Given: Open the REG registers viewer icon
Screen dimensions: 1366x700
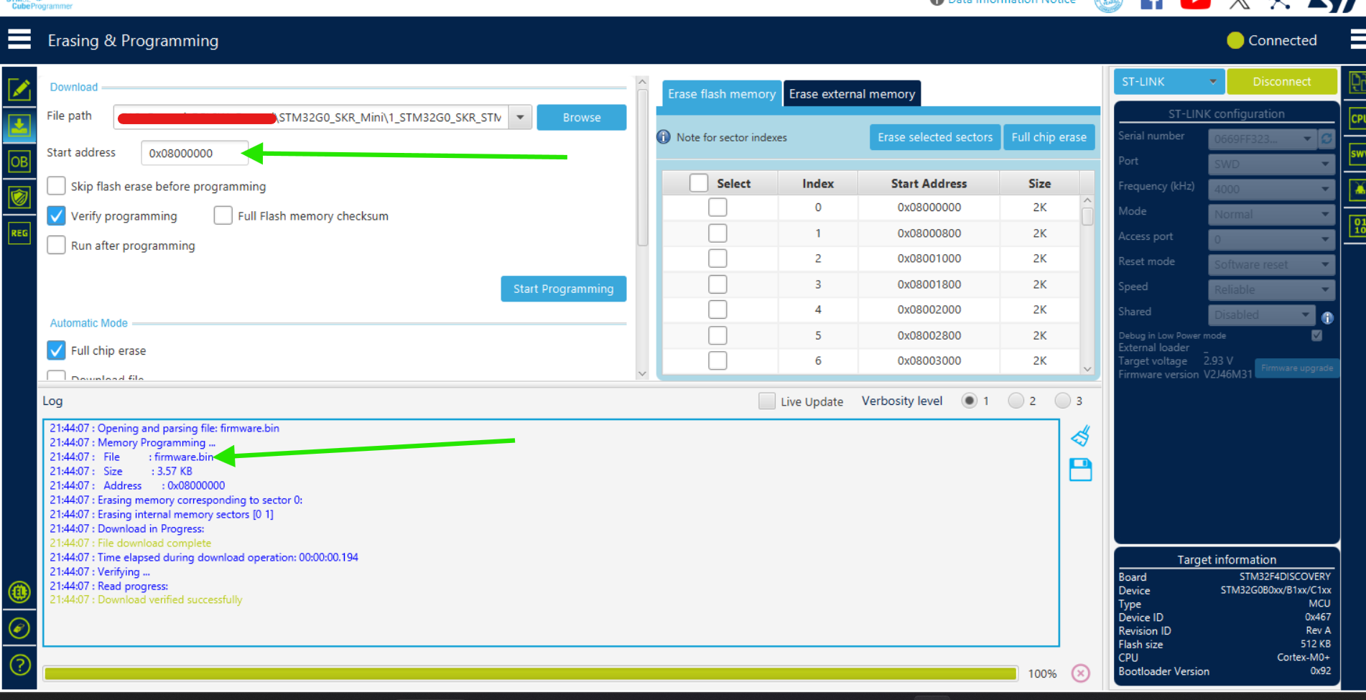Looking at the screenshot, I should pos(19,233).
